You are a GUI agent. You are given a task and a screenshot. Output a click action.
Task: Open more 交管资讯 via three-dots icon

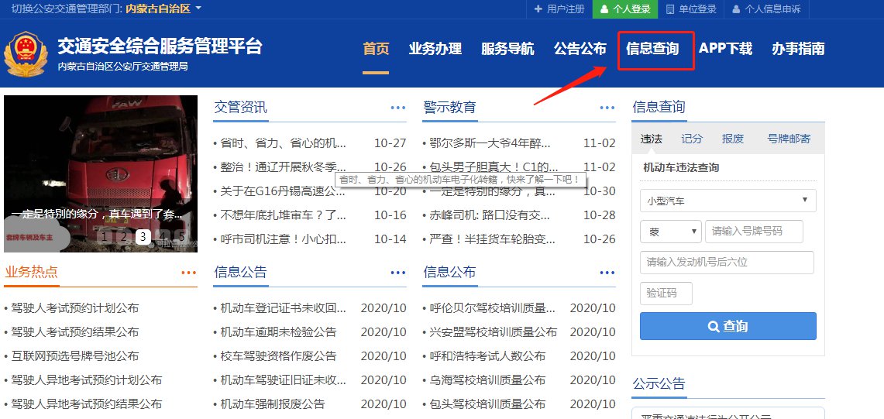(x=398, y=108)
